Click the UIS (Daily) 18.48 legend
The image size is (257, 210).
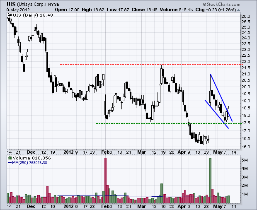[33, 15]
